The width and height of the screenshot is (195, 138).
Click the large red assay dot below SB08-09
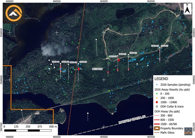(x=79, y=69)
